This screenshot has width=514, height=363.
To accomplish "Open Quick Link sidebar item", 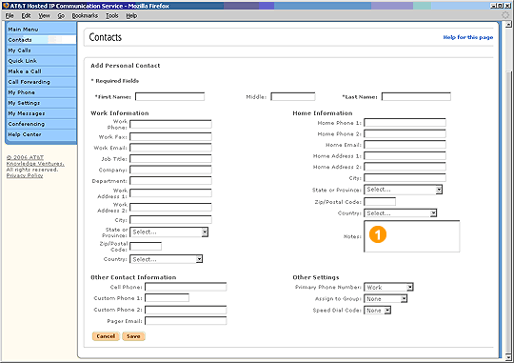I will (x=41, y=61).
